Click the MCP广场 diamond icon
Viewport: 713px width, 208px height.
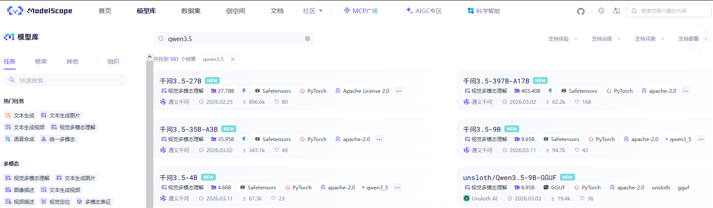[x=347, y=11]
